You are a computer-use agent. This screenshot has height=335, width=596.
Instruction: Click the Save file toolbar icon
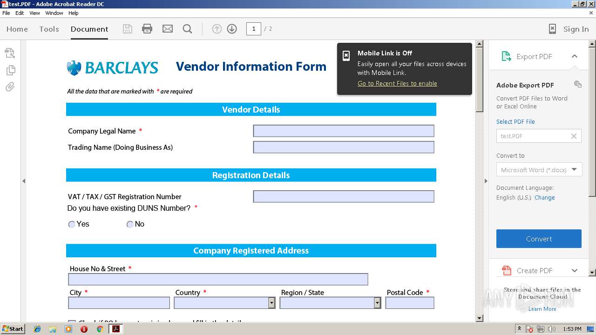pos(127,29)
